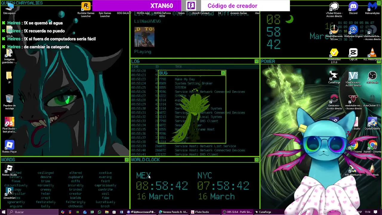The height and width of the screenshot is (215, 382).
Task: Open the Discord desktop shortcut
Action: click(x=353, y=8)
